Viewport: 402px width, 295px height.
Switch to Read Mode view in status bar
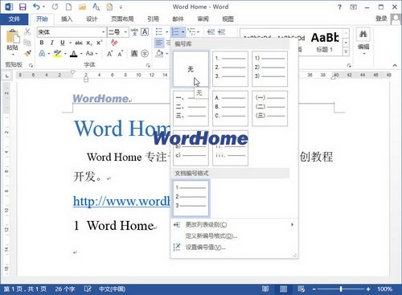tap(265, 289)
